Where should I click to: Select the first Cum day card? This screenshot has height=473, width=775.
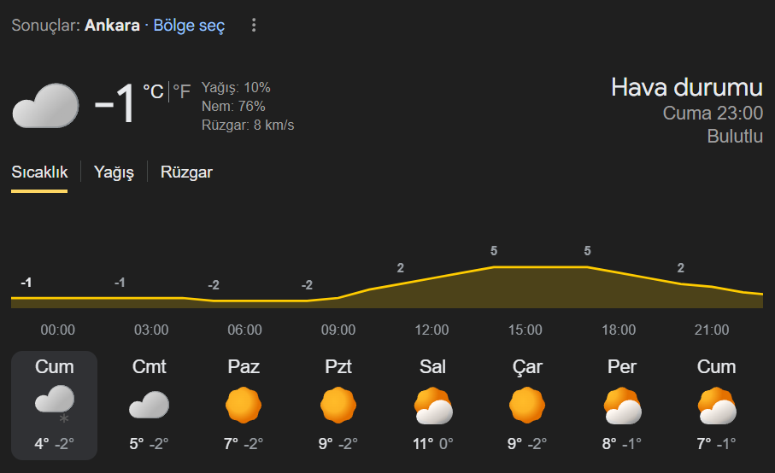[55, 405]
